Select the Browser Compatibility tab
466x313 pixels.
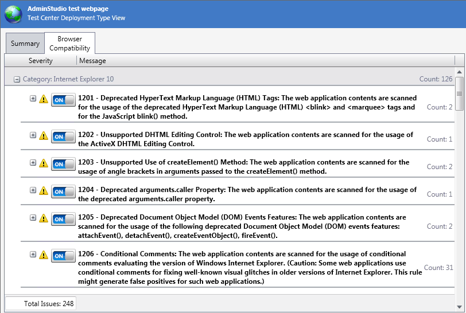point(70,44)
